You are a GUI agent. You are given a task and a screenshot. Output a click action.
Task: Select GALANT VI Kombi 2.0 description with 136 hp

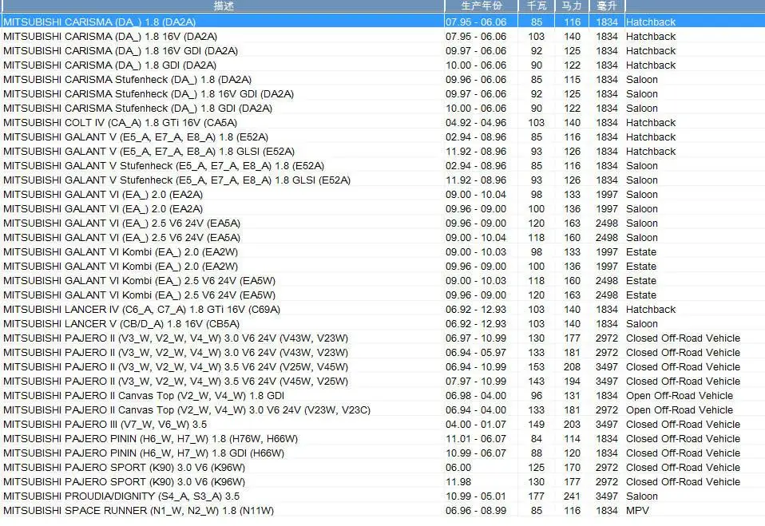(x=121, y=267)
